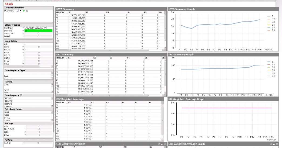Select the Asset Class radio circle

[x=38, y=33]
